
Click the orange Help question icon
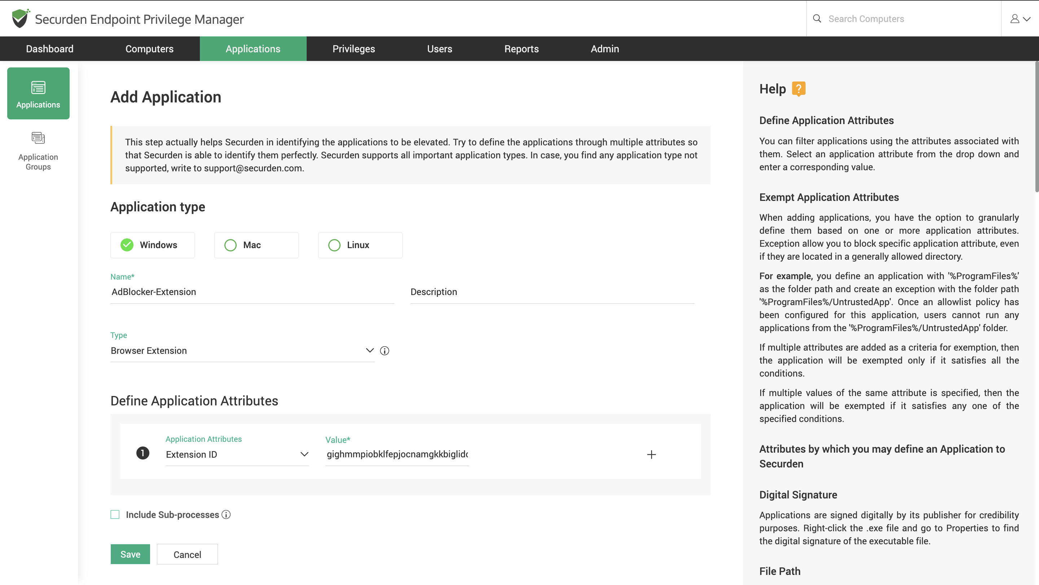[x=799, y=89]
